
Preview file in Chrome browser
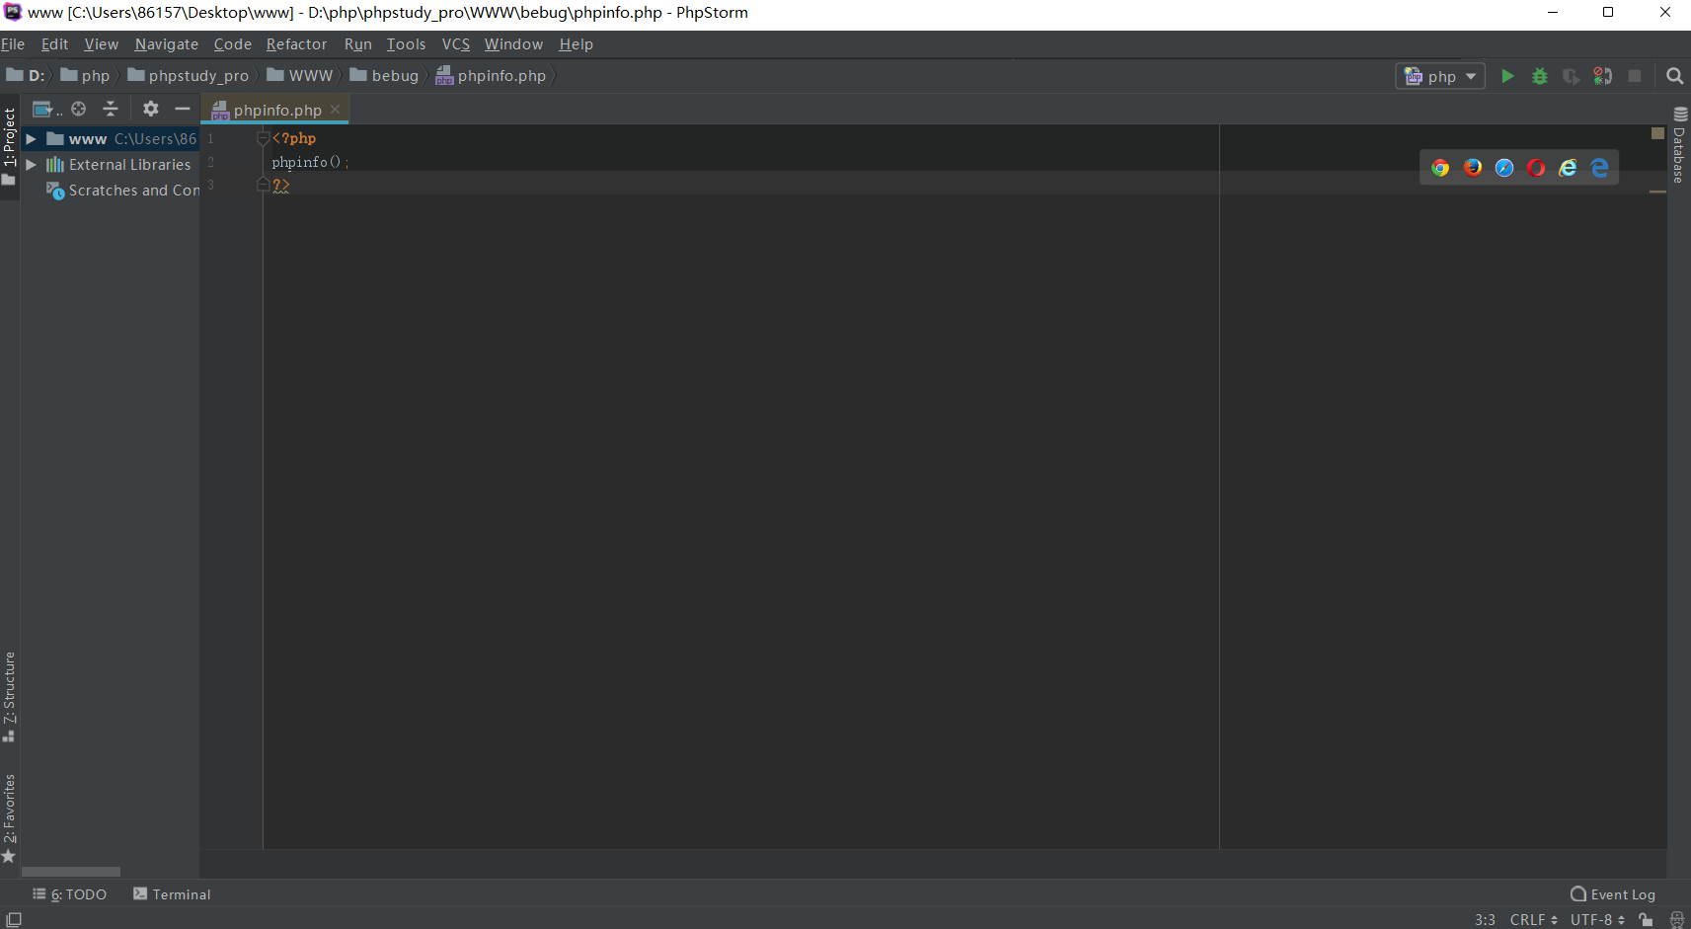[x=1440, y=168]
